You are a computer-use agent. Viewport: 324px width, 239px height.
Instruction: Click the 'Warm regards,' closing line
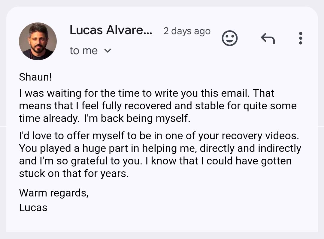[x=54, y=193]
